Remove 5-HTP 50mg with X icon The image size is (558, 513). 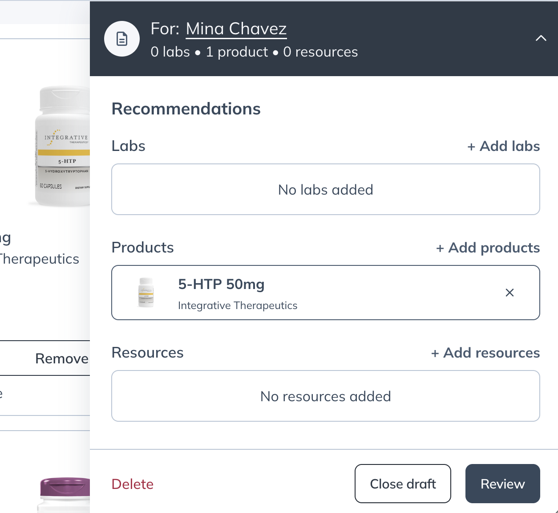pos(509,293)
